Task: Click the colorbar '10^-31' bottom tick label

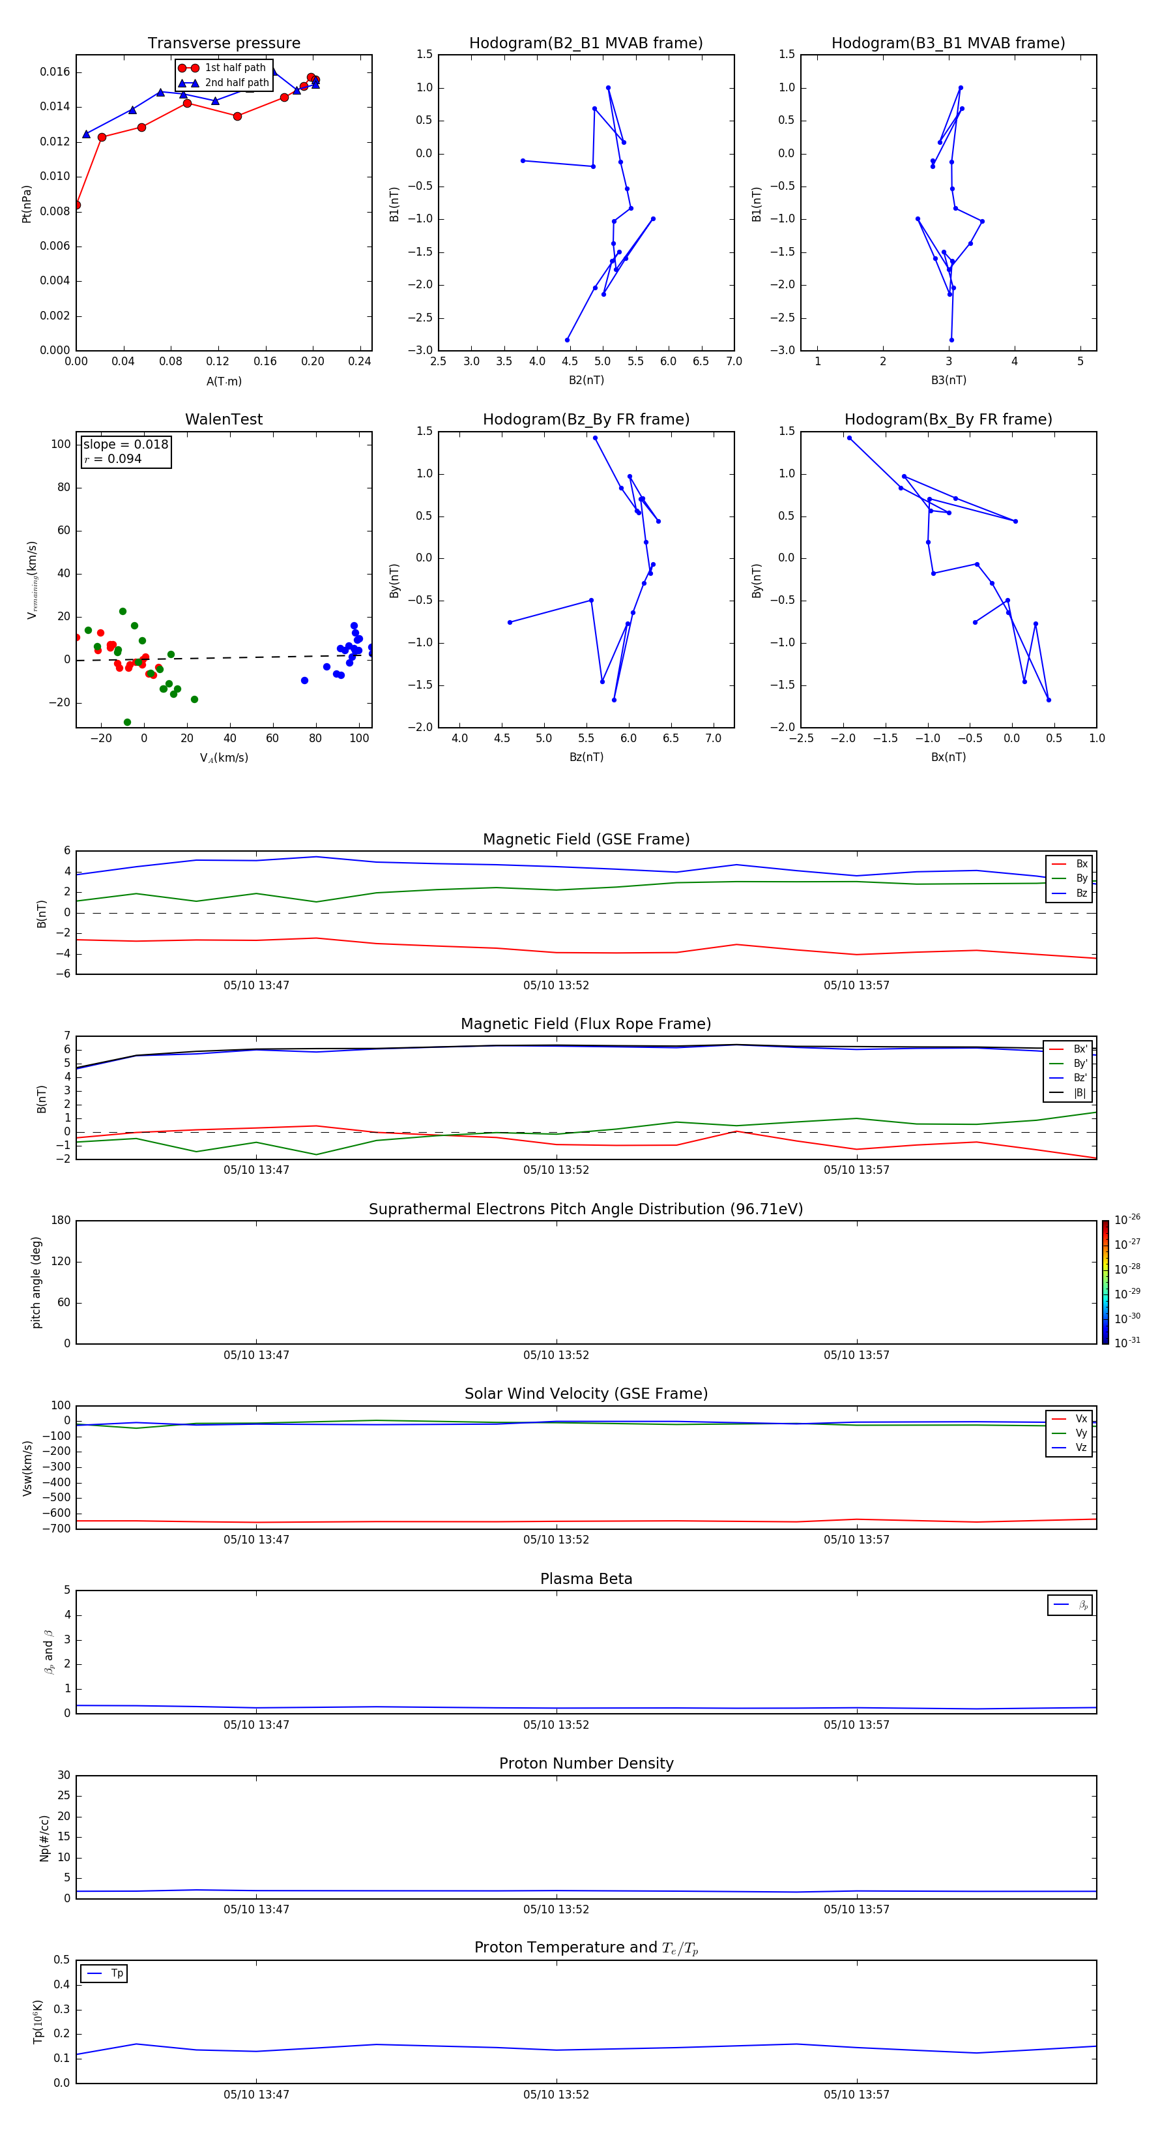Action: click(1127, 1343)
